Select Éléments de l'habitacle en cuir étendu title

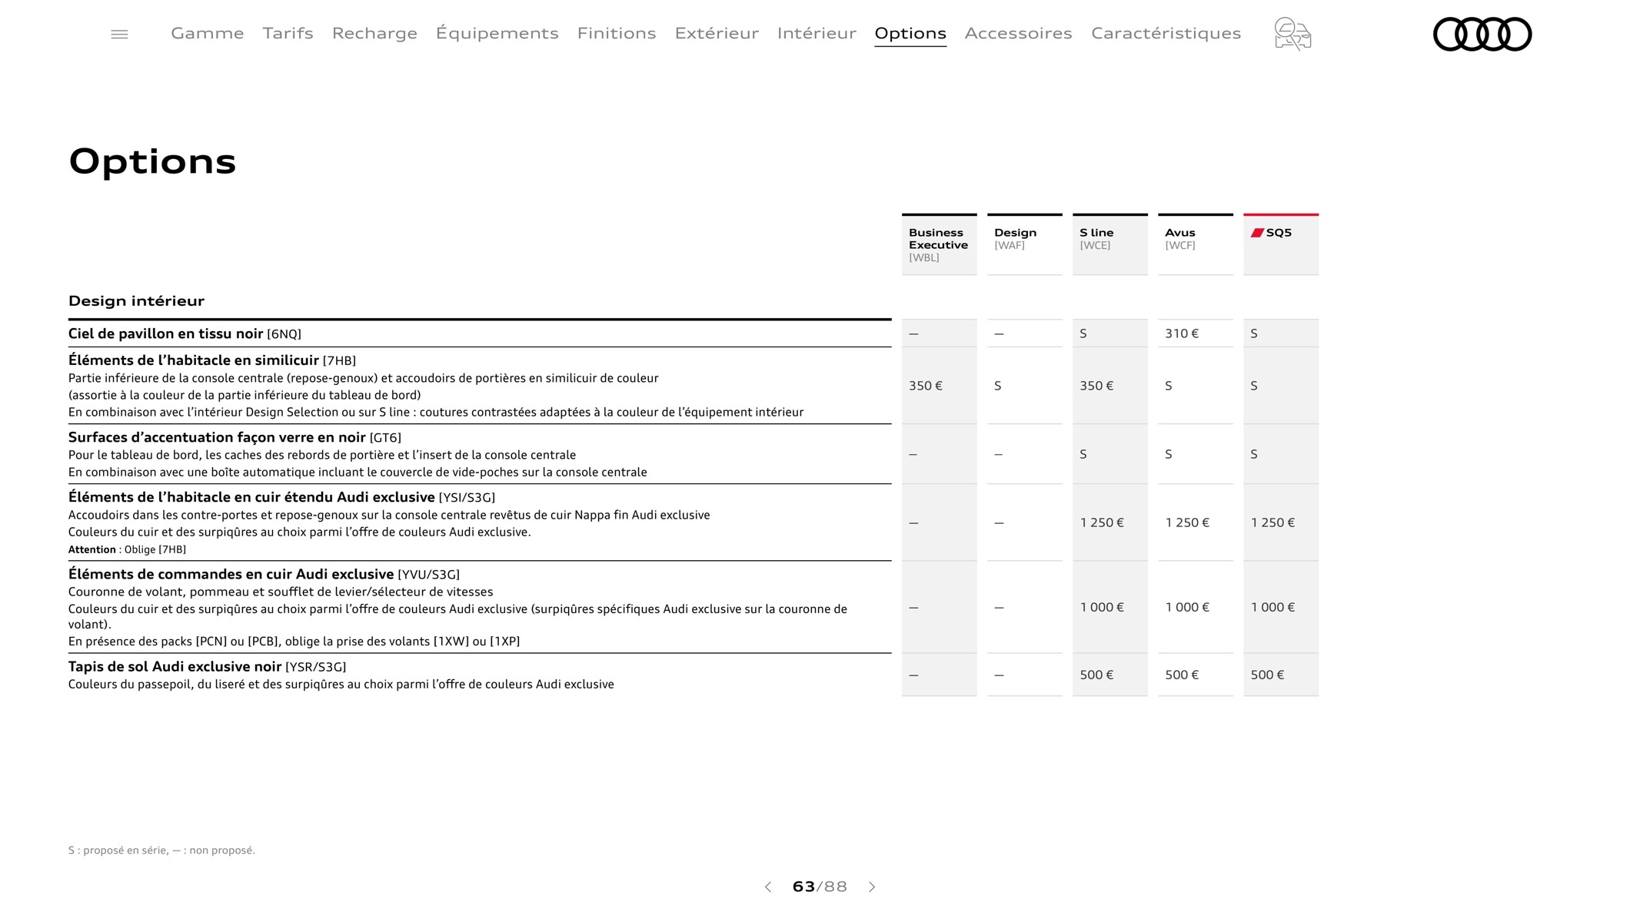pos(281,497)
